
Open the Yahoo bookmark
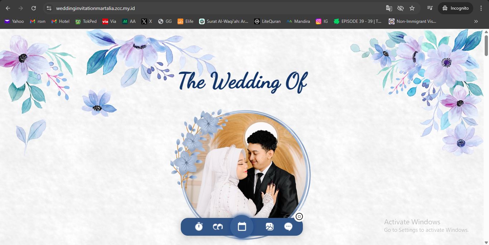14,21
